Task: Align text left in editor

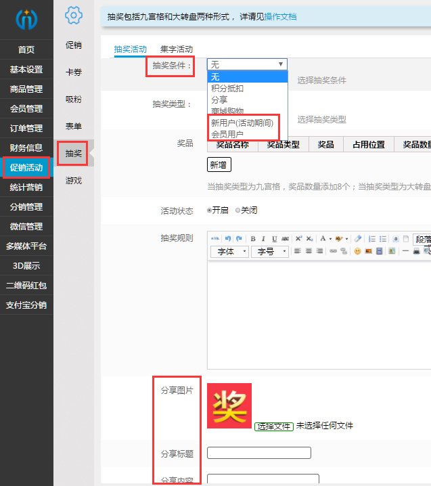Action: (x=298, y=250)
